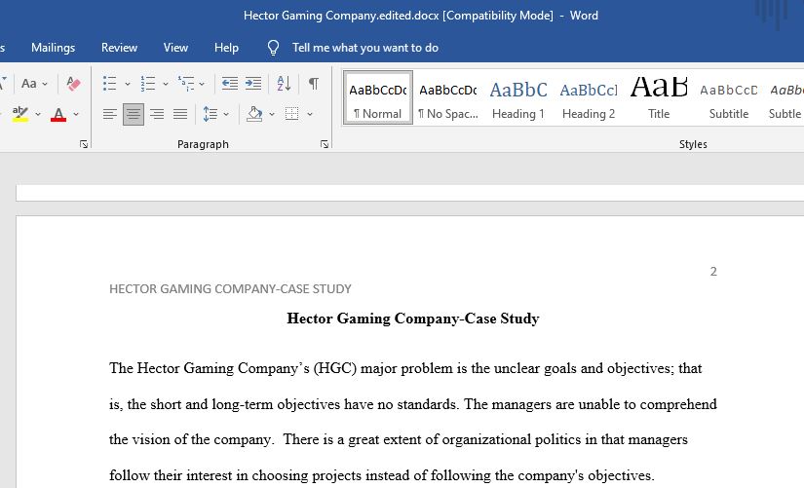The image size is (804, 488).
Task: Click the bold heading Hector Gaming Company-Case Study
Action: (413, 319)
